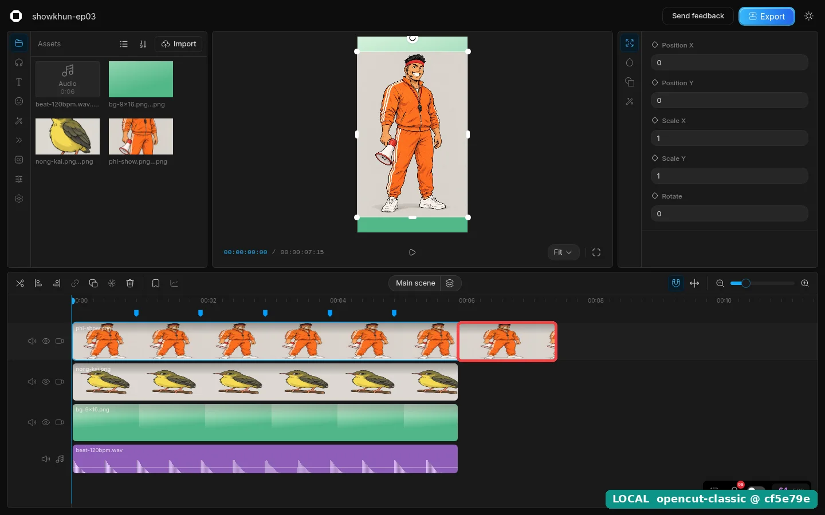Open the asset sort order menu
Image resolution: width=825 pixels, height=515 pixels.
click(x=143, y=44)
